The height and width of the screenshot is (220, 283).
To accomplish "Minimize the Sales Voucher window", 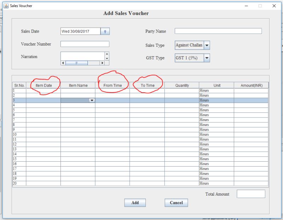I will coord(246,6).
